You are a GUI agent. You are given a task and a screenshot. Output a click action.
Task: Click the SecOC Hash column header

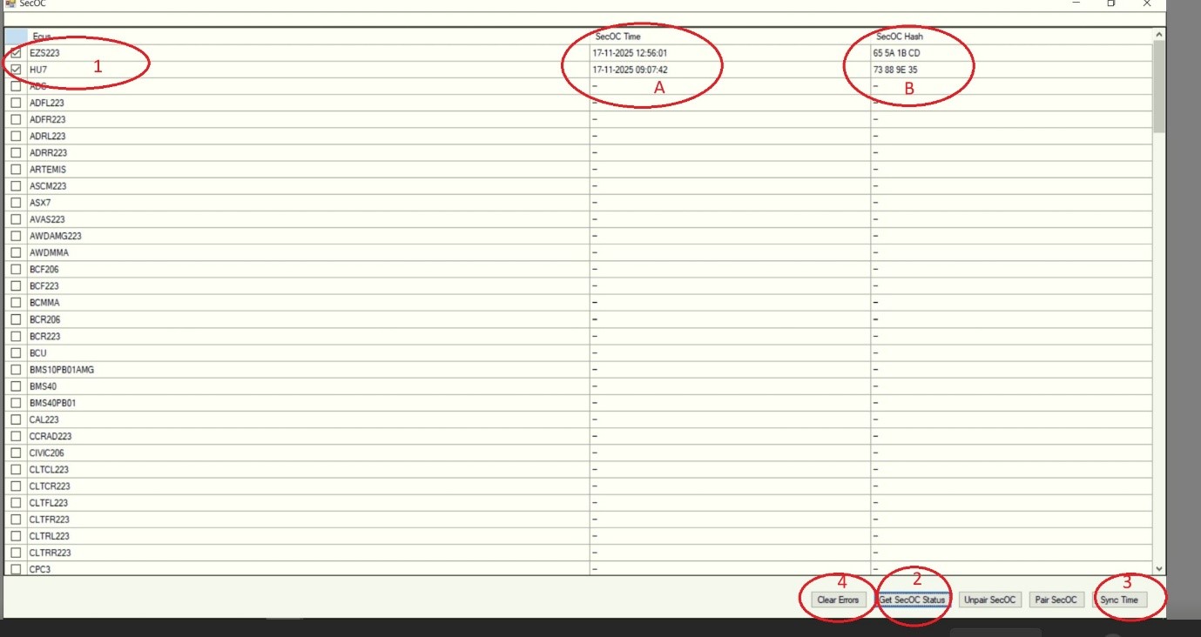pos(899,37)
